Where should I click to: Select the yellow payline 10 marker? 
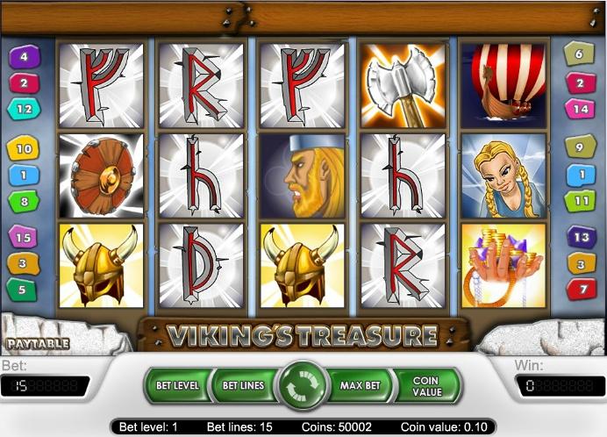pos(24,148)
